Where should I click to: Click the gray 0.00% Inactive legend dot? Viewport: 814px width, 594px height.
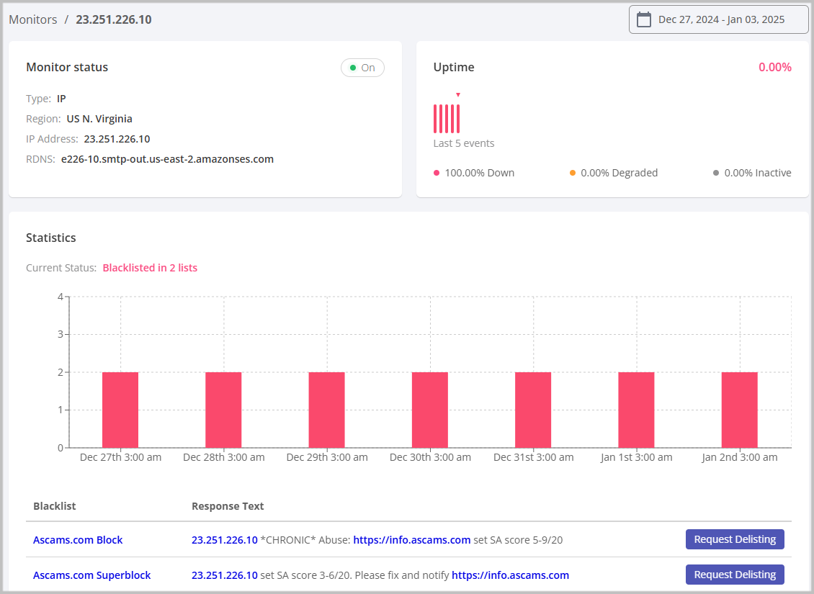click(x=715, y=173)
